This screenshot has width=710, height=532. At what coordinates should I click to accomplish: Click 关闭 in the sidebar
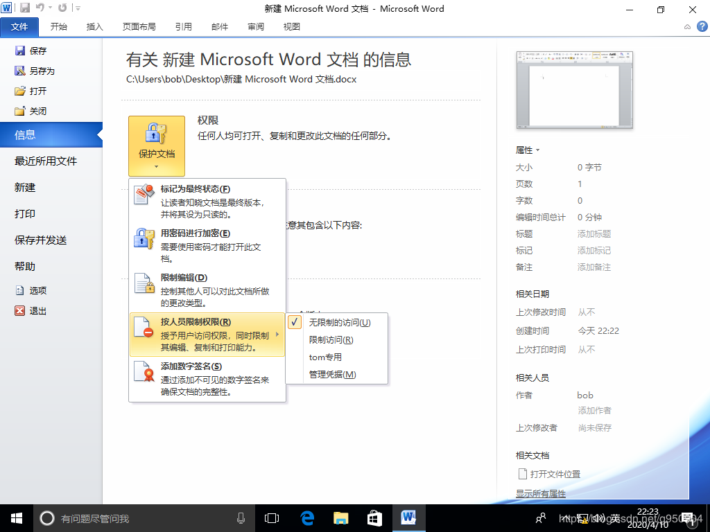click(31, 111)
